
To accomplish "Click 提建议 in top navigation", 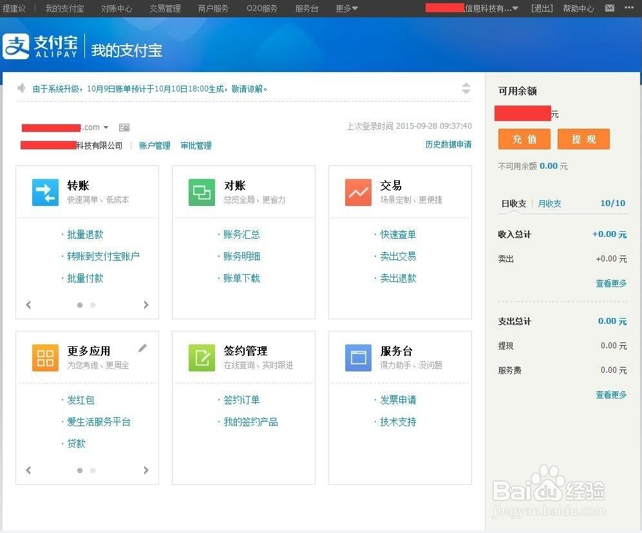I will coord(14,8).
